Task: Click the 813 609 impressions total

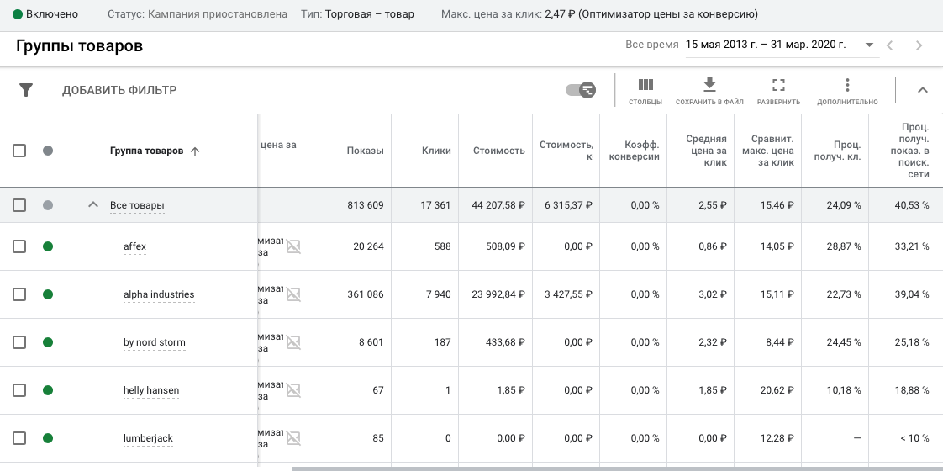Action: point(365,205)
